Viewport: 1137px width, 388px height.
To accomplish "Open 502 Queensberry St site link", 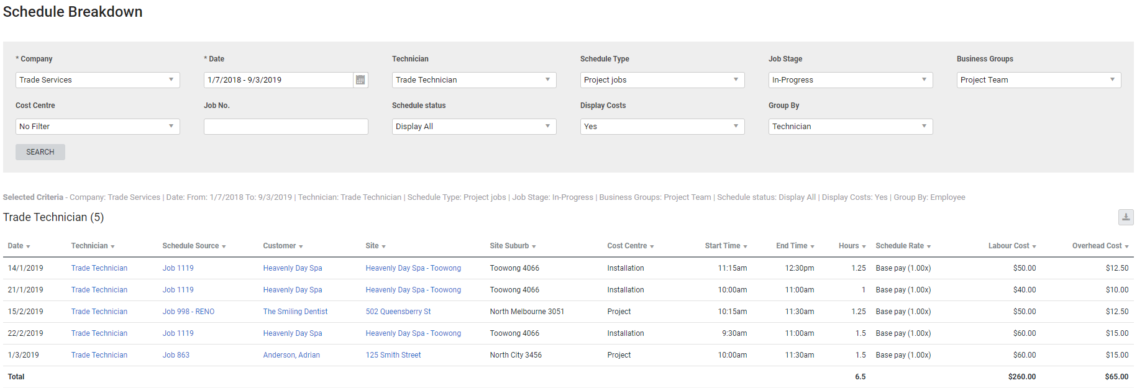I will coord(398,312).
